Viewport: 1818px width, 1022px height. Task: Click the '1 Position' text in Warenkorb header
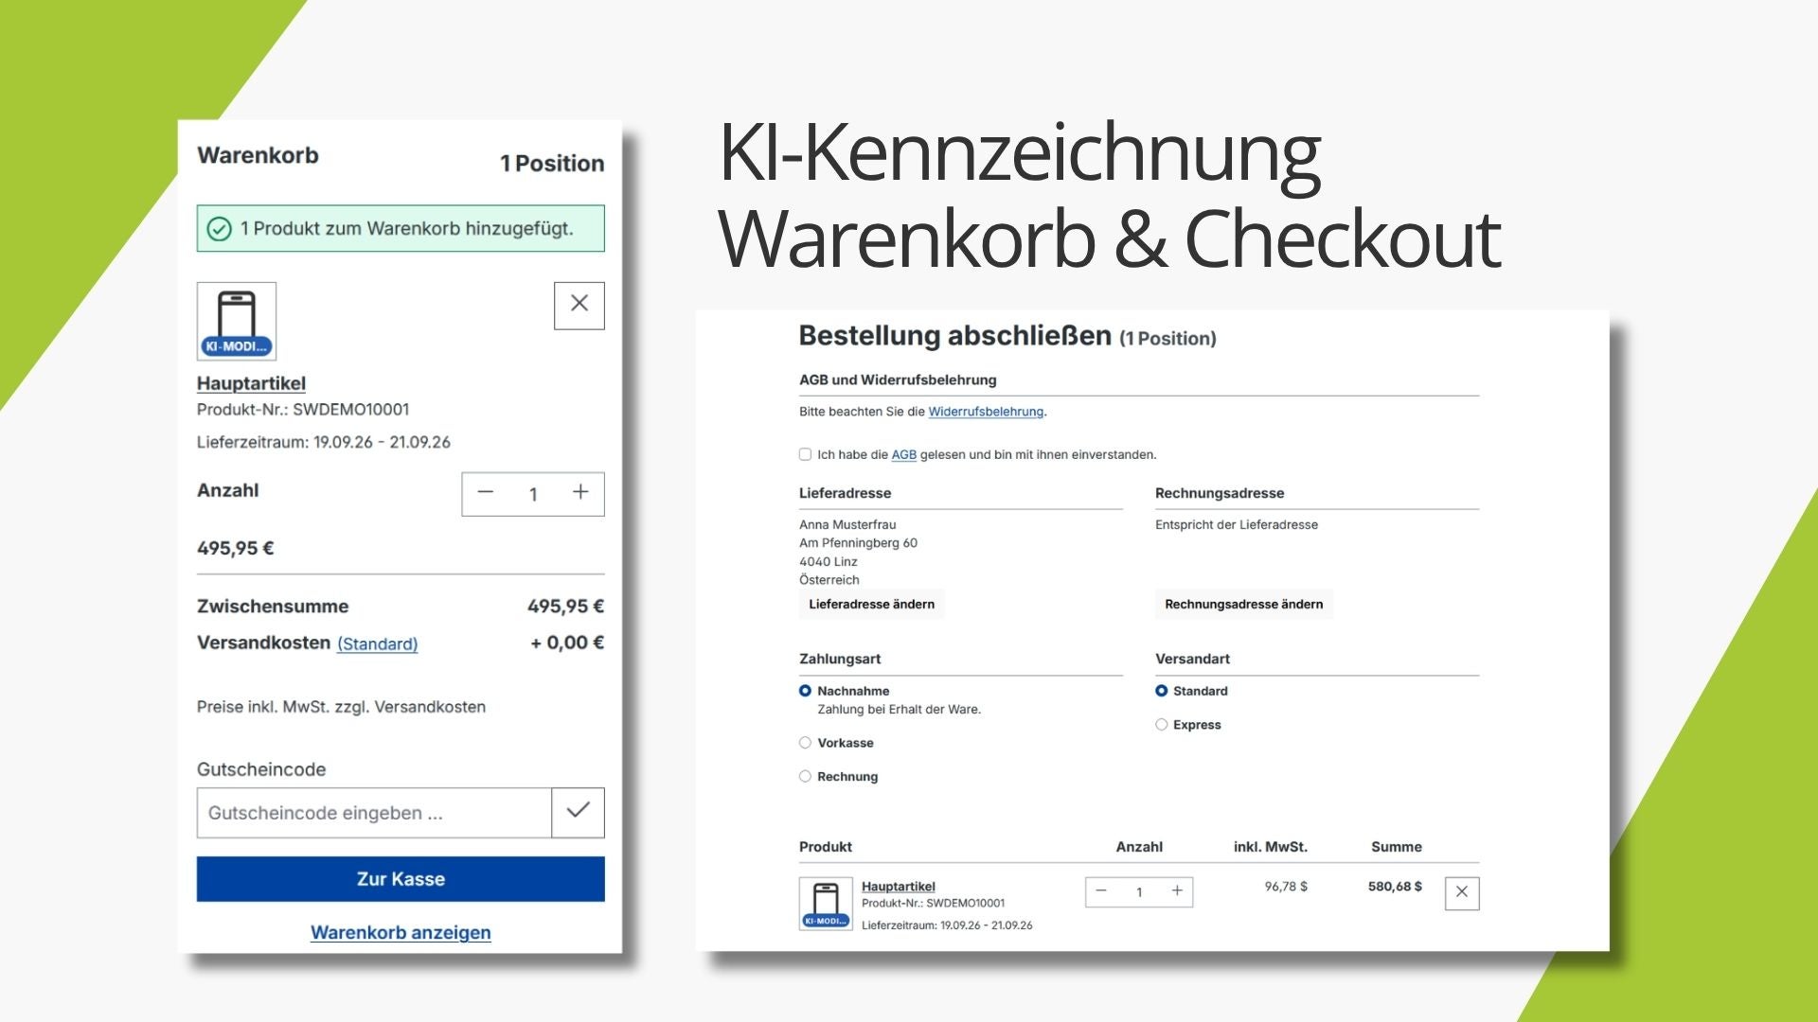click(552, 164)
